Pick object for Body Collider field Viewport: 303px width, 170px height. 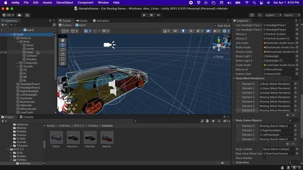(x=297, y=149)
